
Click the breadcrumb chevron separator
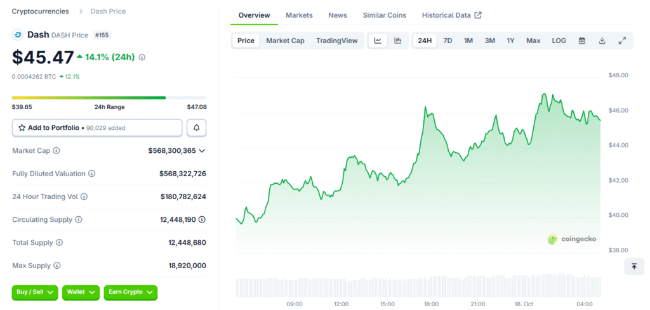click(81, 11)
